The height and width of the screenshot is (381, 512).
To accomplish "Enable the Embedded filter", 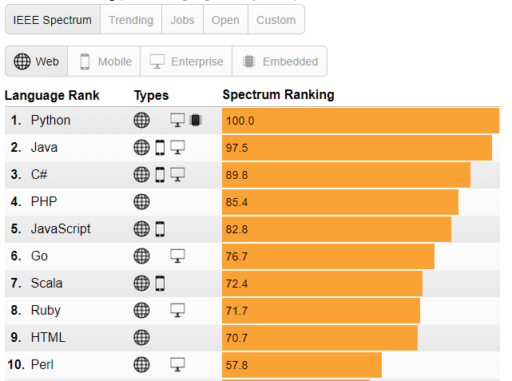I will (280, 62).
